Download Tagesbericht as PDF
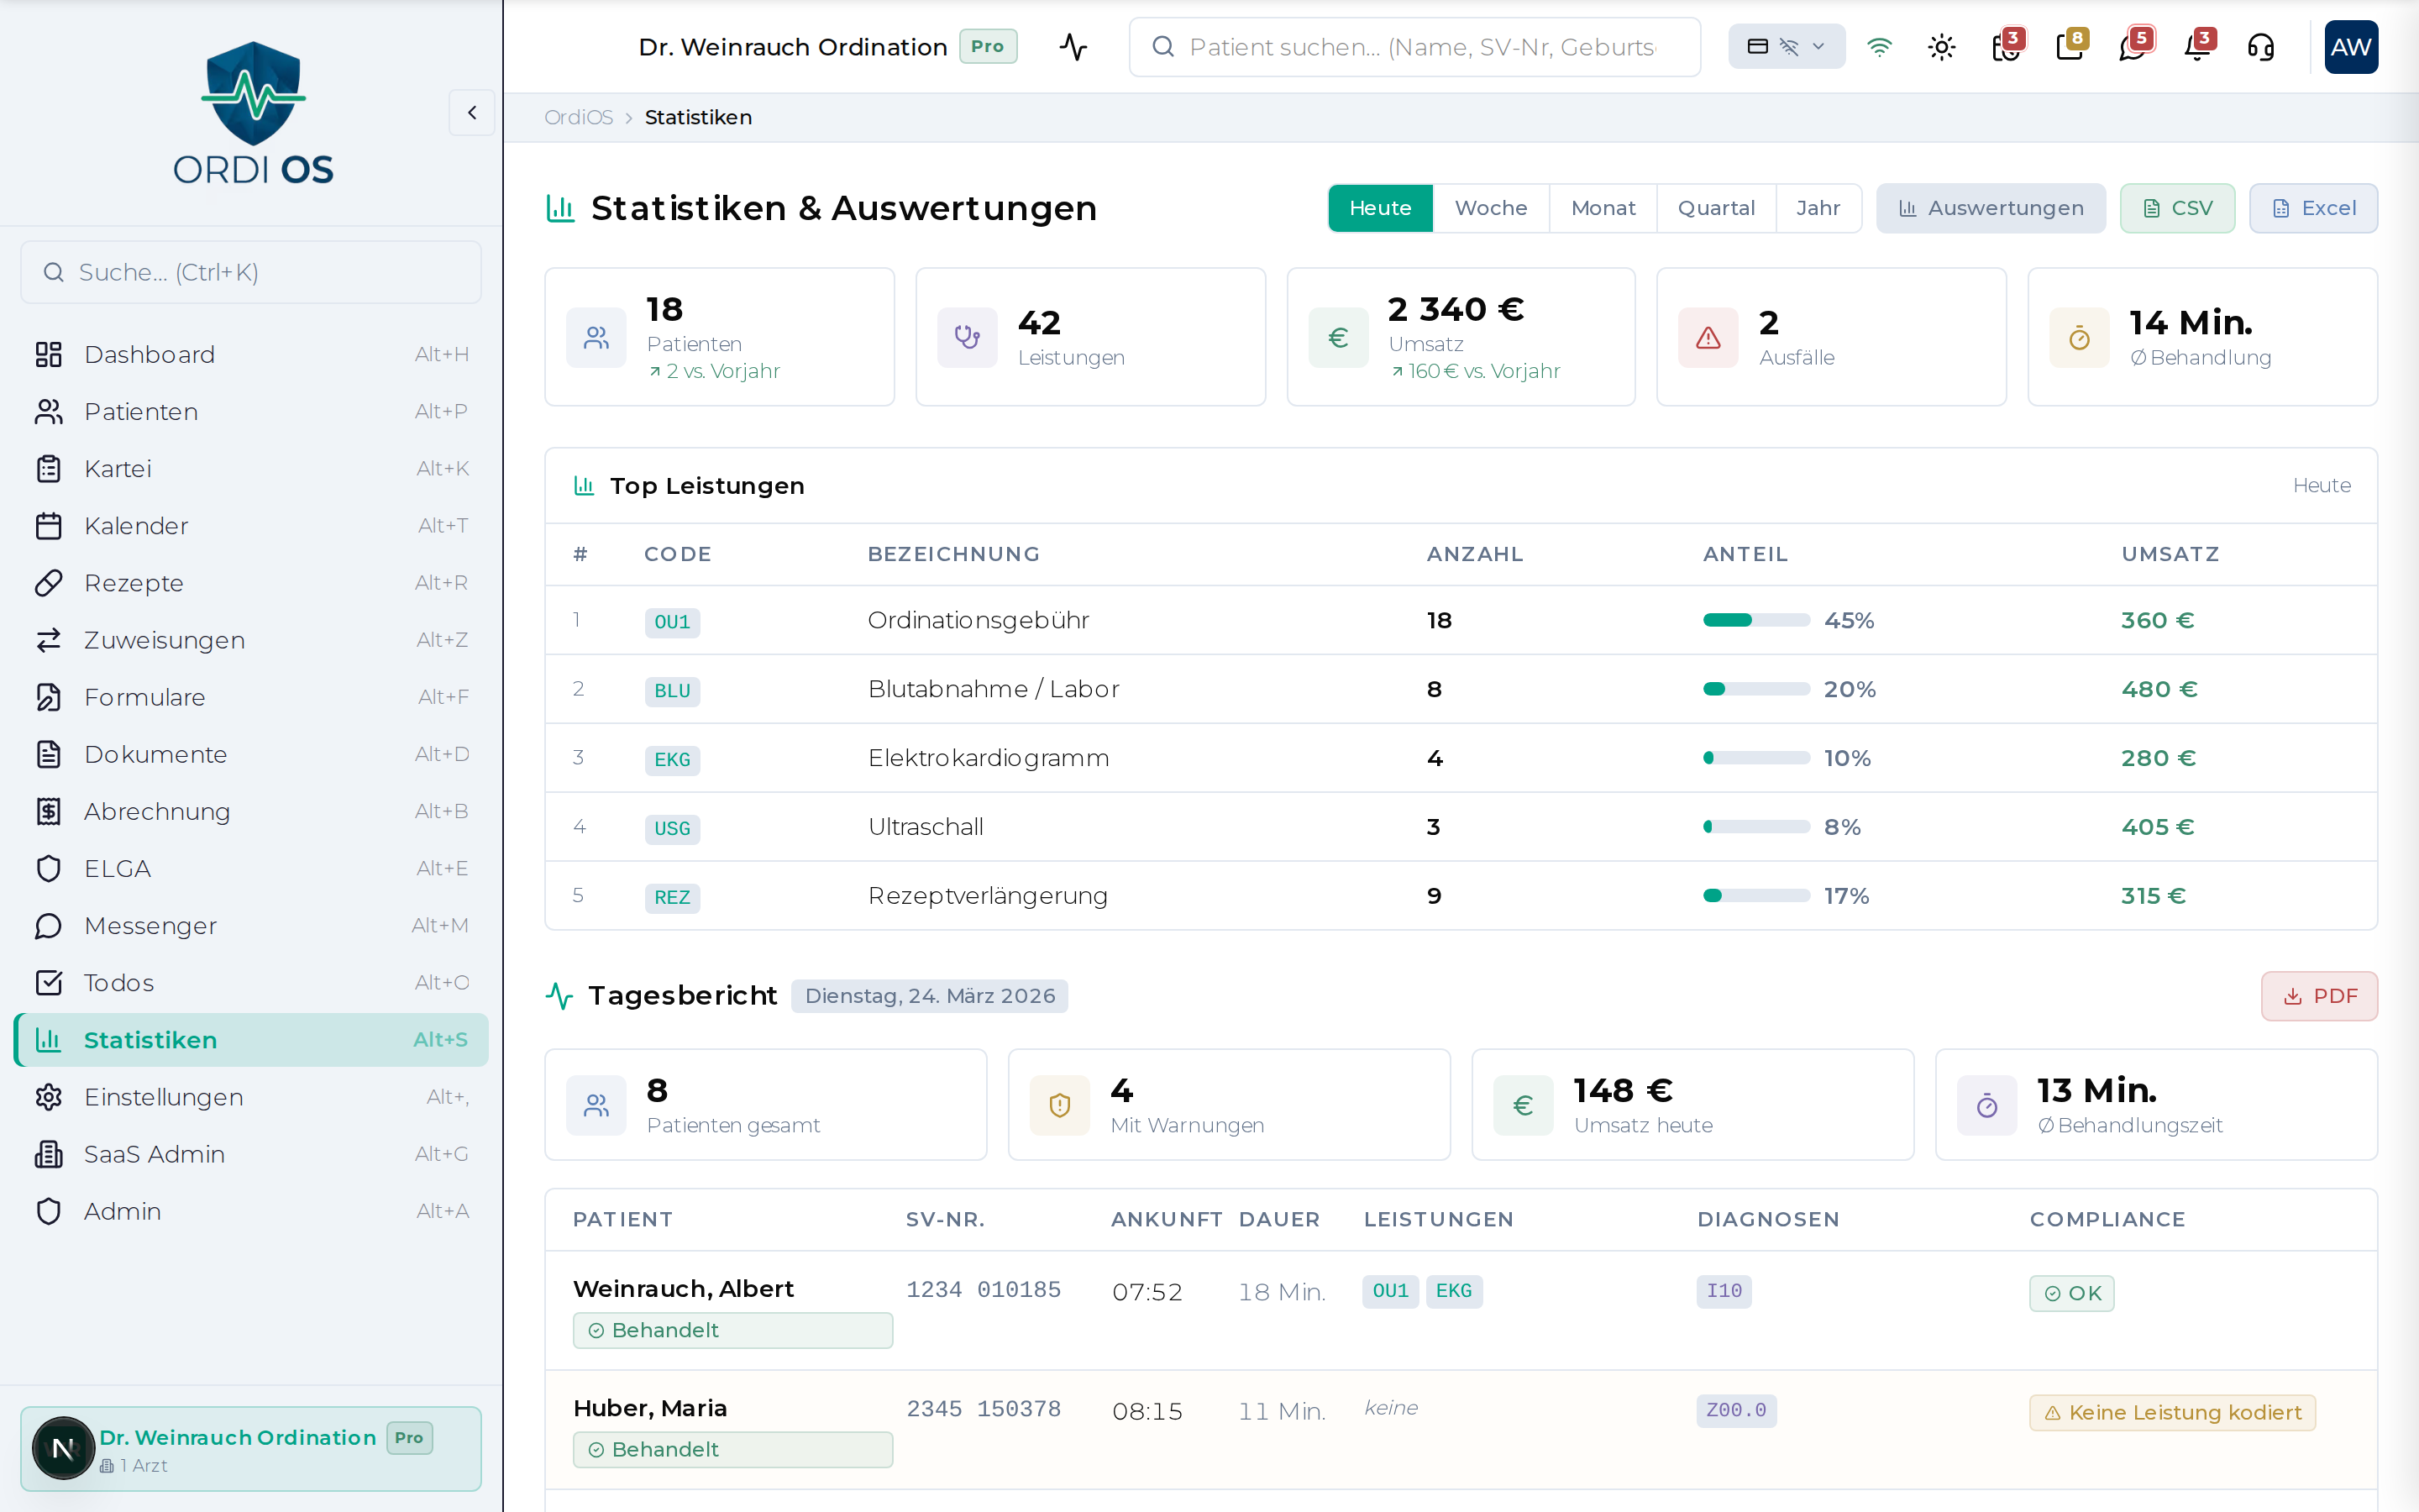This screenshot has height=1512, width=2419. pos(2319,996)
